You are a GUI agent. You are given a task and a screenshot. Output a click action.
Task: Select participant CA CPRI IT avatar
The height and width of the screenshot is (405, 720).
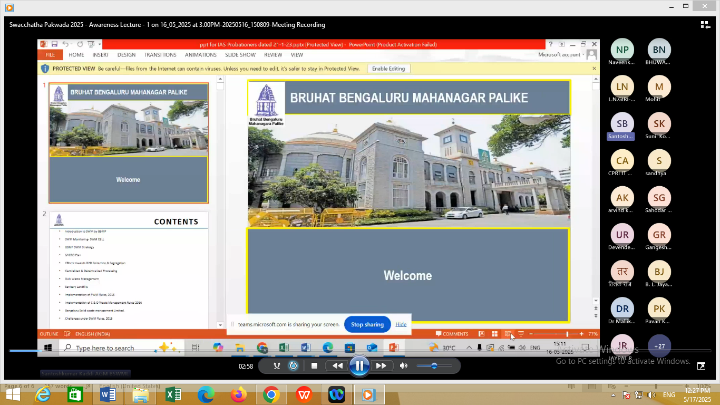coord(622,160)
